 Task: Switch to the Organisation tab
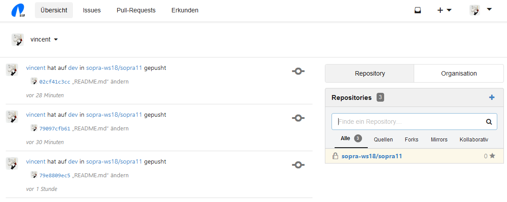[x=459, y=73]
